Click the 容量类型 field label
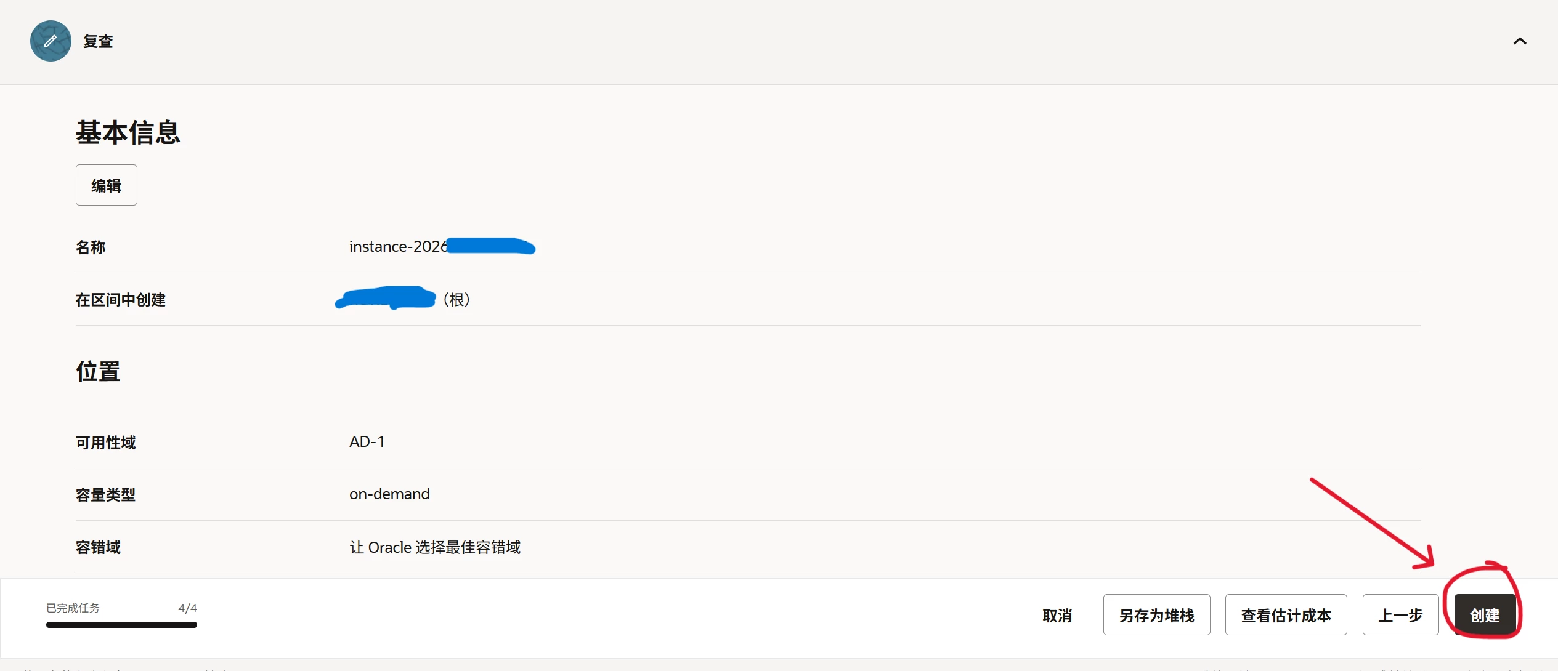This screenshot has height=671, width=1558. tap(105, 495)
